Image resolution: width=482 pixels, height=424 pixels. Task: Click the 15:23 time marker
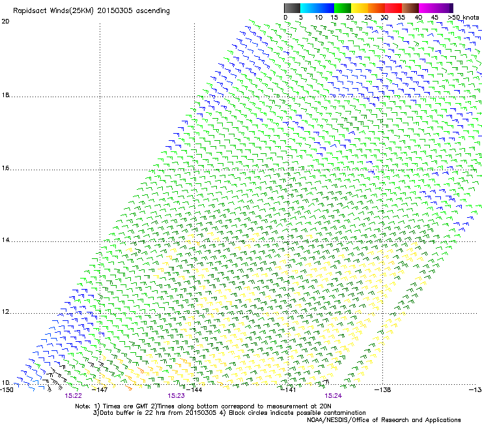tap(176, 396)
